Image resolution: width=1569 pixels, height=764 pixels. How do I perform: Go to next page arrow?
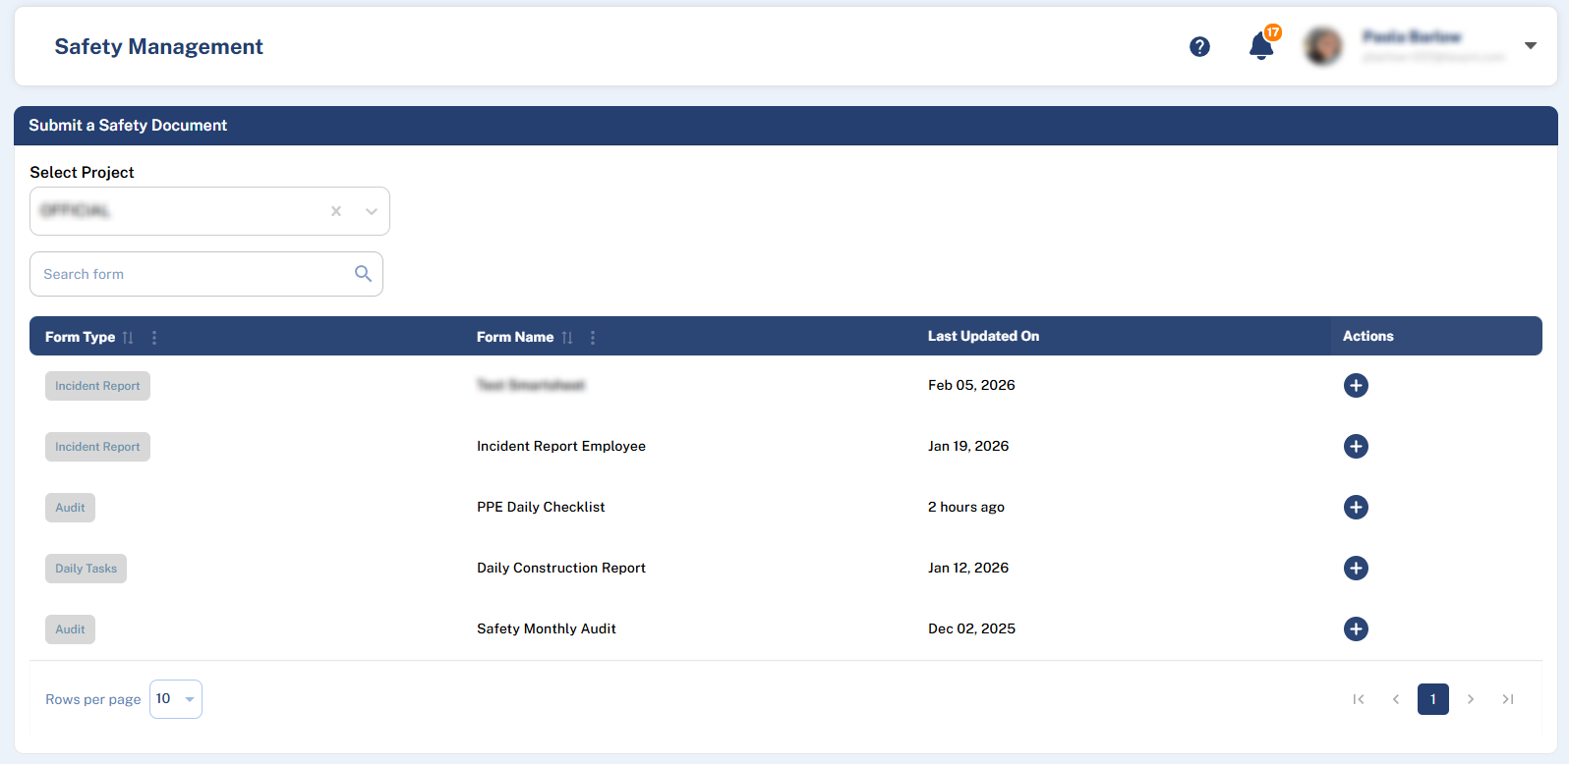pos(1471,699)
